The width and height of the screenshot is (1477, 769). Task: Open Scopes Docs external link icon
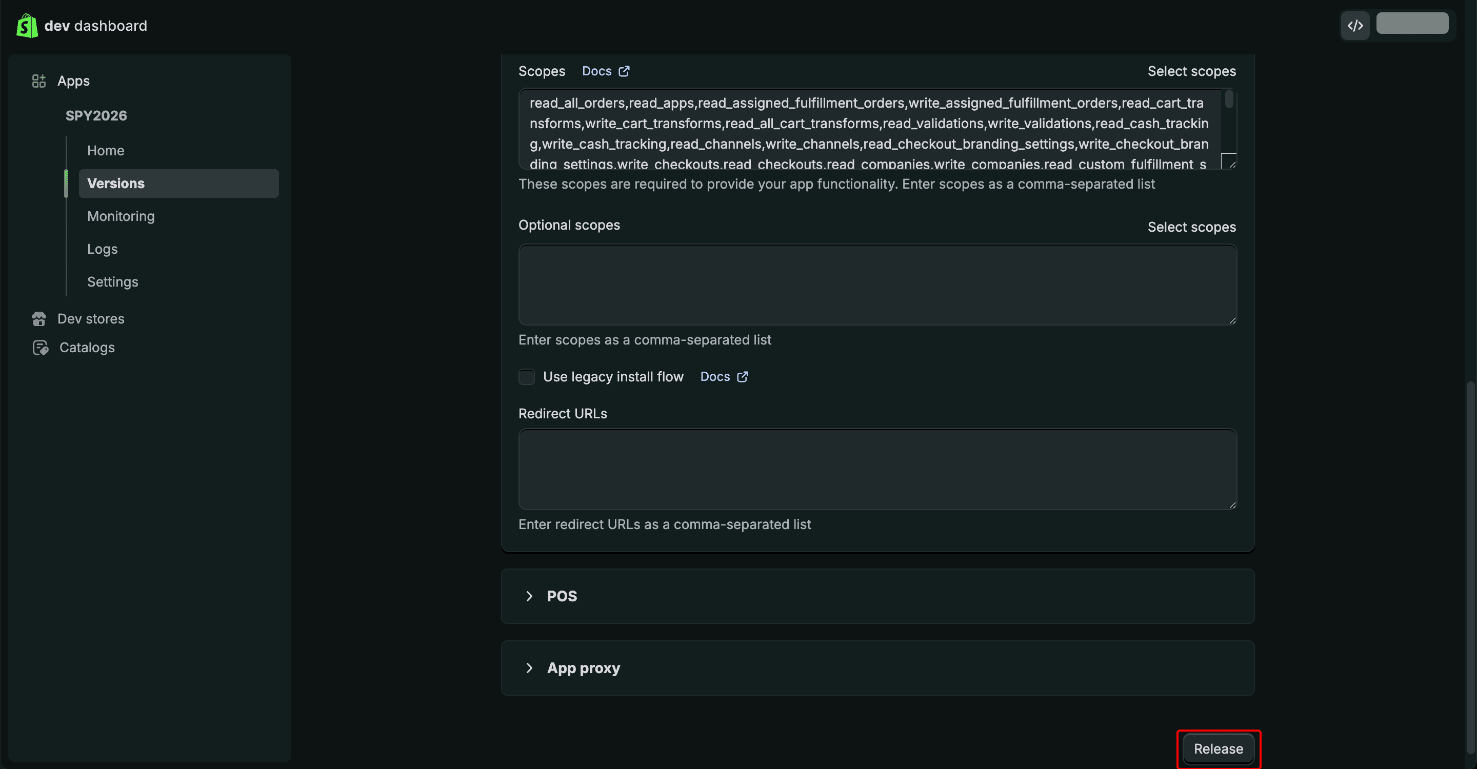tap(625, 71)
